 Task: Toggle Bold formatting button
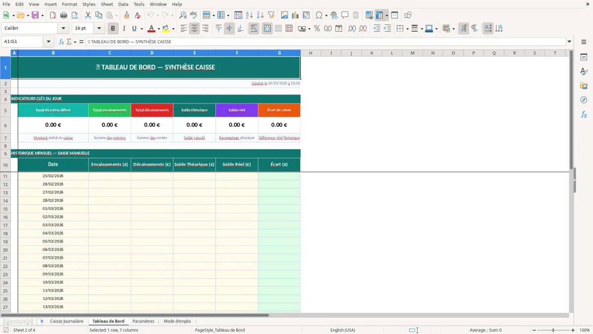[x=113, y=29]
